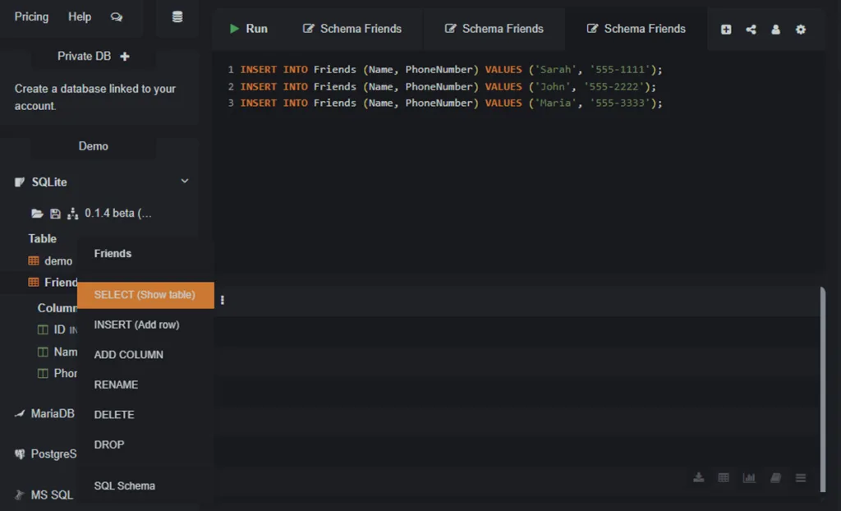This screenshot has width=841, height=511.
Task: Click the save database floppy icon
Action: click(x=55, y=214)
